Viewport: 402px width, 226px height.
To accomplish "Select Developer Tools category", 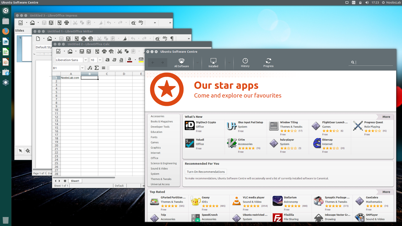I will (160, 127).
